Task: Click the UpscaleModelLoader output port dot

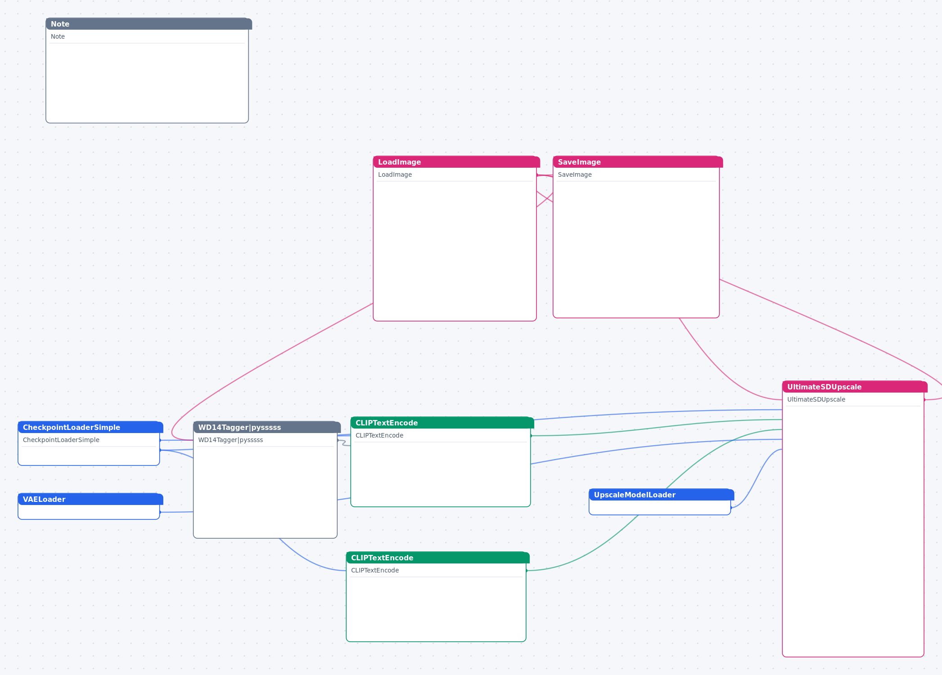Action: [731, 508]
